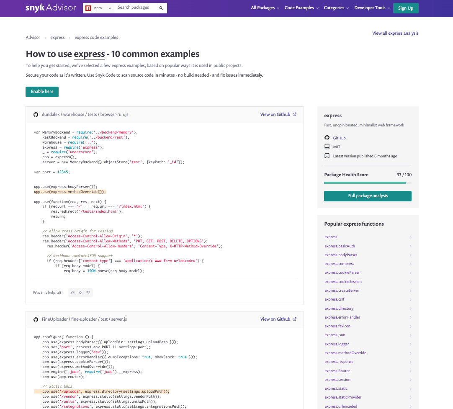
Task: Click the highlighted express.directory(settings.uploadPath) code line
Action: point(102,392)
